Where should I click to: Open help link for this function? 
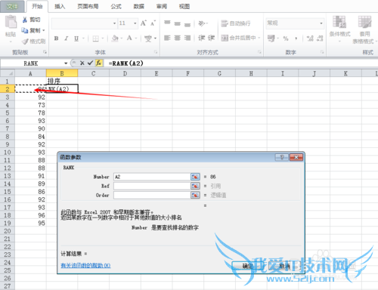pyautogui.click(x=85, y=265)
